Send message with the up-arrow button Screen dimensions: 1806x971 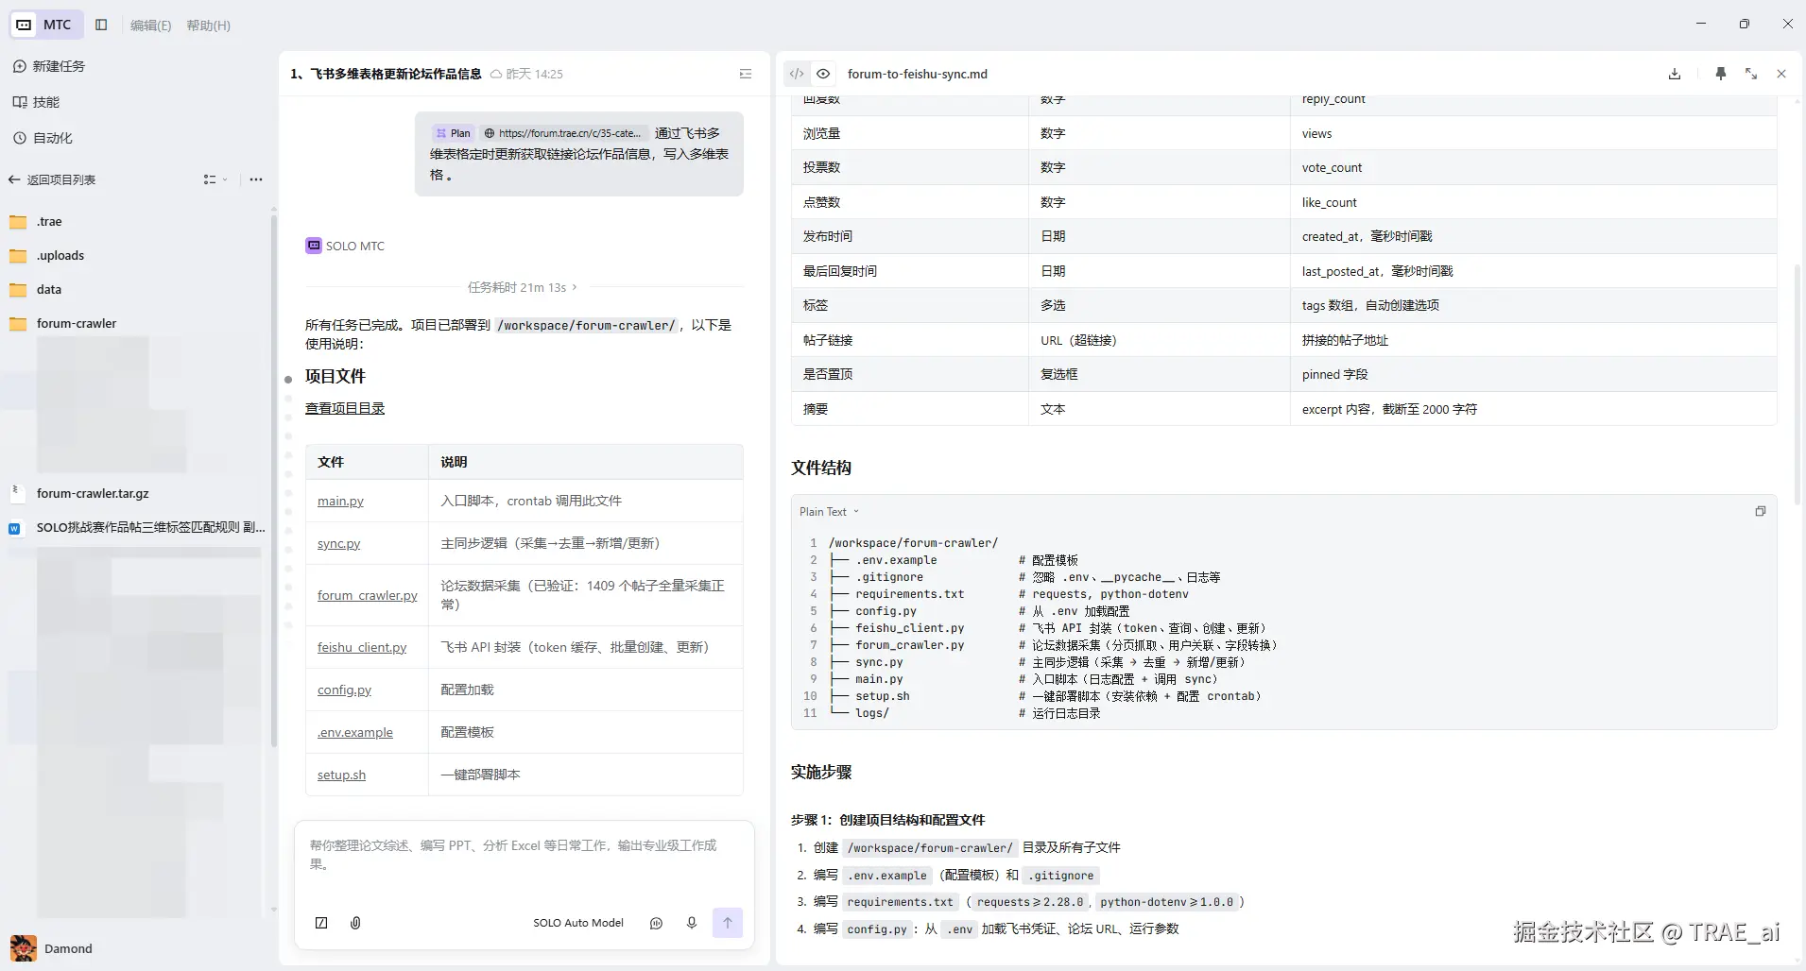click(x=728, y=923)
